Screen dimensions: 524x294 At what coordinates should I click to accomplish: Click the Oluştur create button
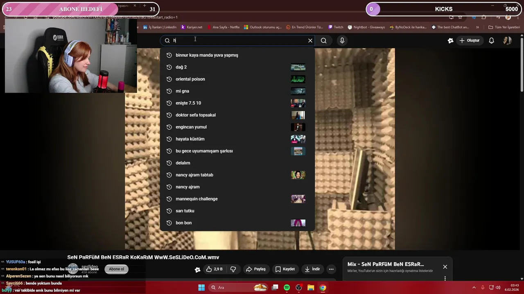[x=469, y=40]
